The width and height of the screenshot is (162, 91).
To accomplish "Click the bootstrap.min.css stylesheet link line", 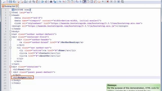I will point(78,23).
